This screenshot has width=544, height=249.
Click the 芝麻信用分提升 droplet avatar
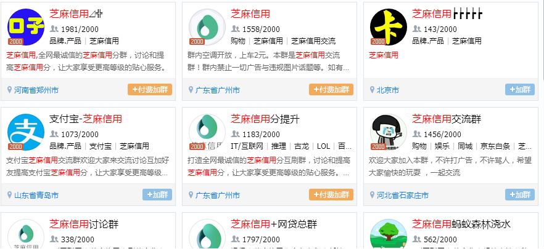point(207,132)
